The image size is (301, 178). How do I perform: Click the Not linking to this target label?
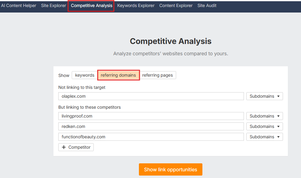point(82,87)
